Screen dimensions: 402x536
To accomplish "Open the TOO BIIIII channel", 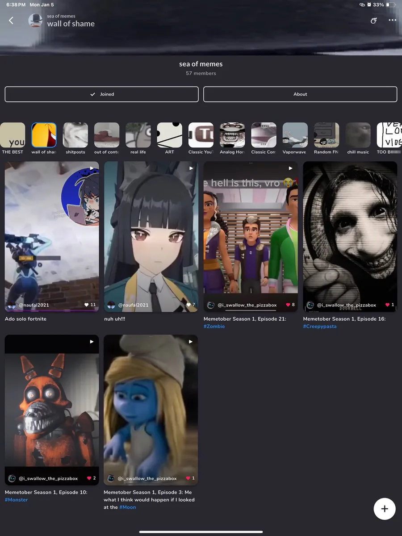I will click(x=389, y=139).
